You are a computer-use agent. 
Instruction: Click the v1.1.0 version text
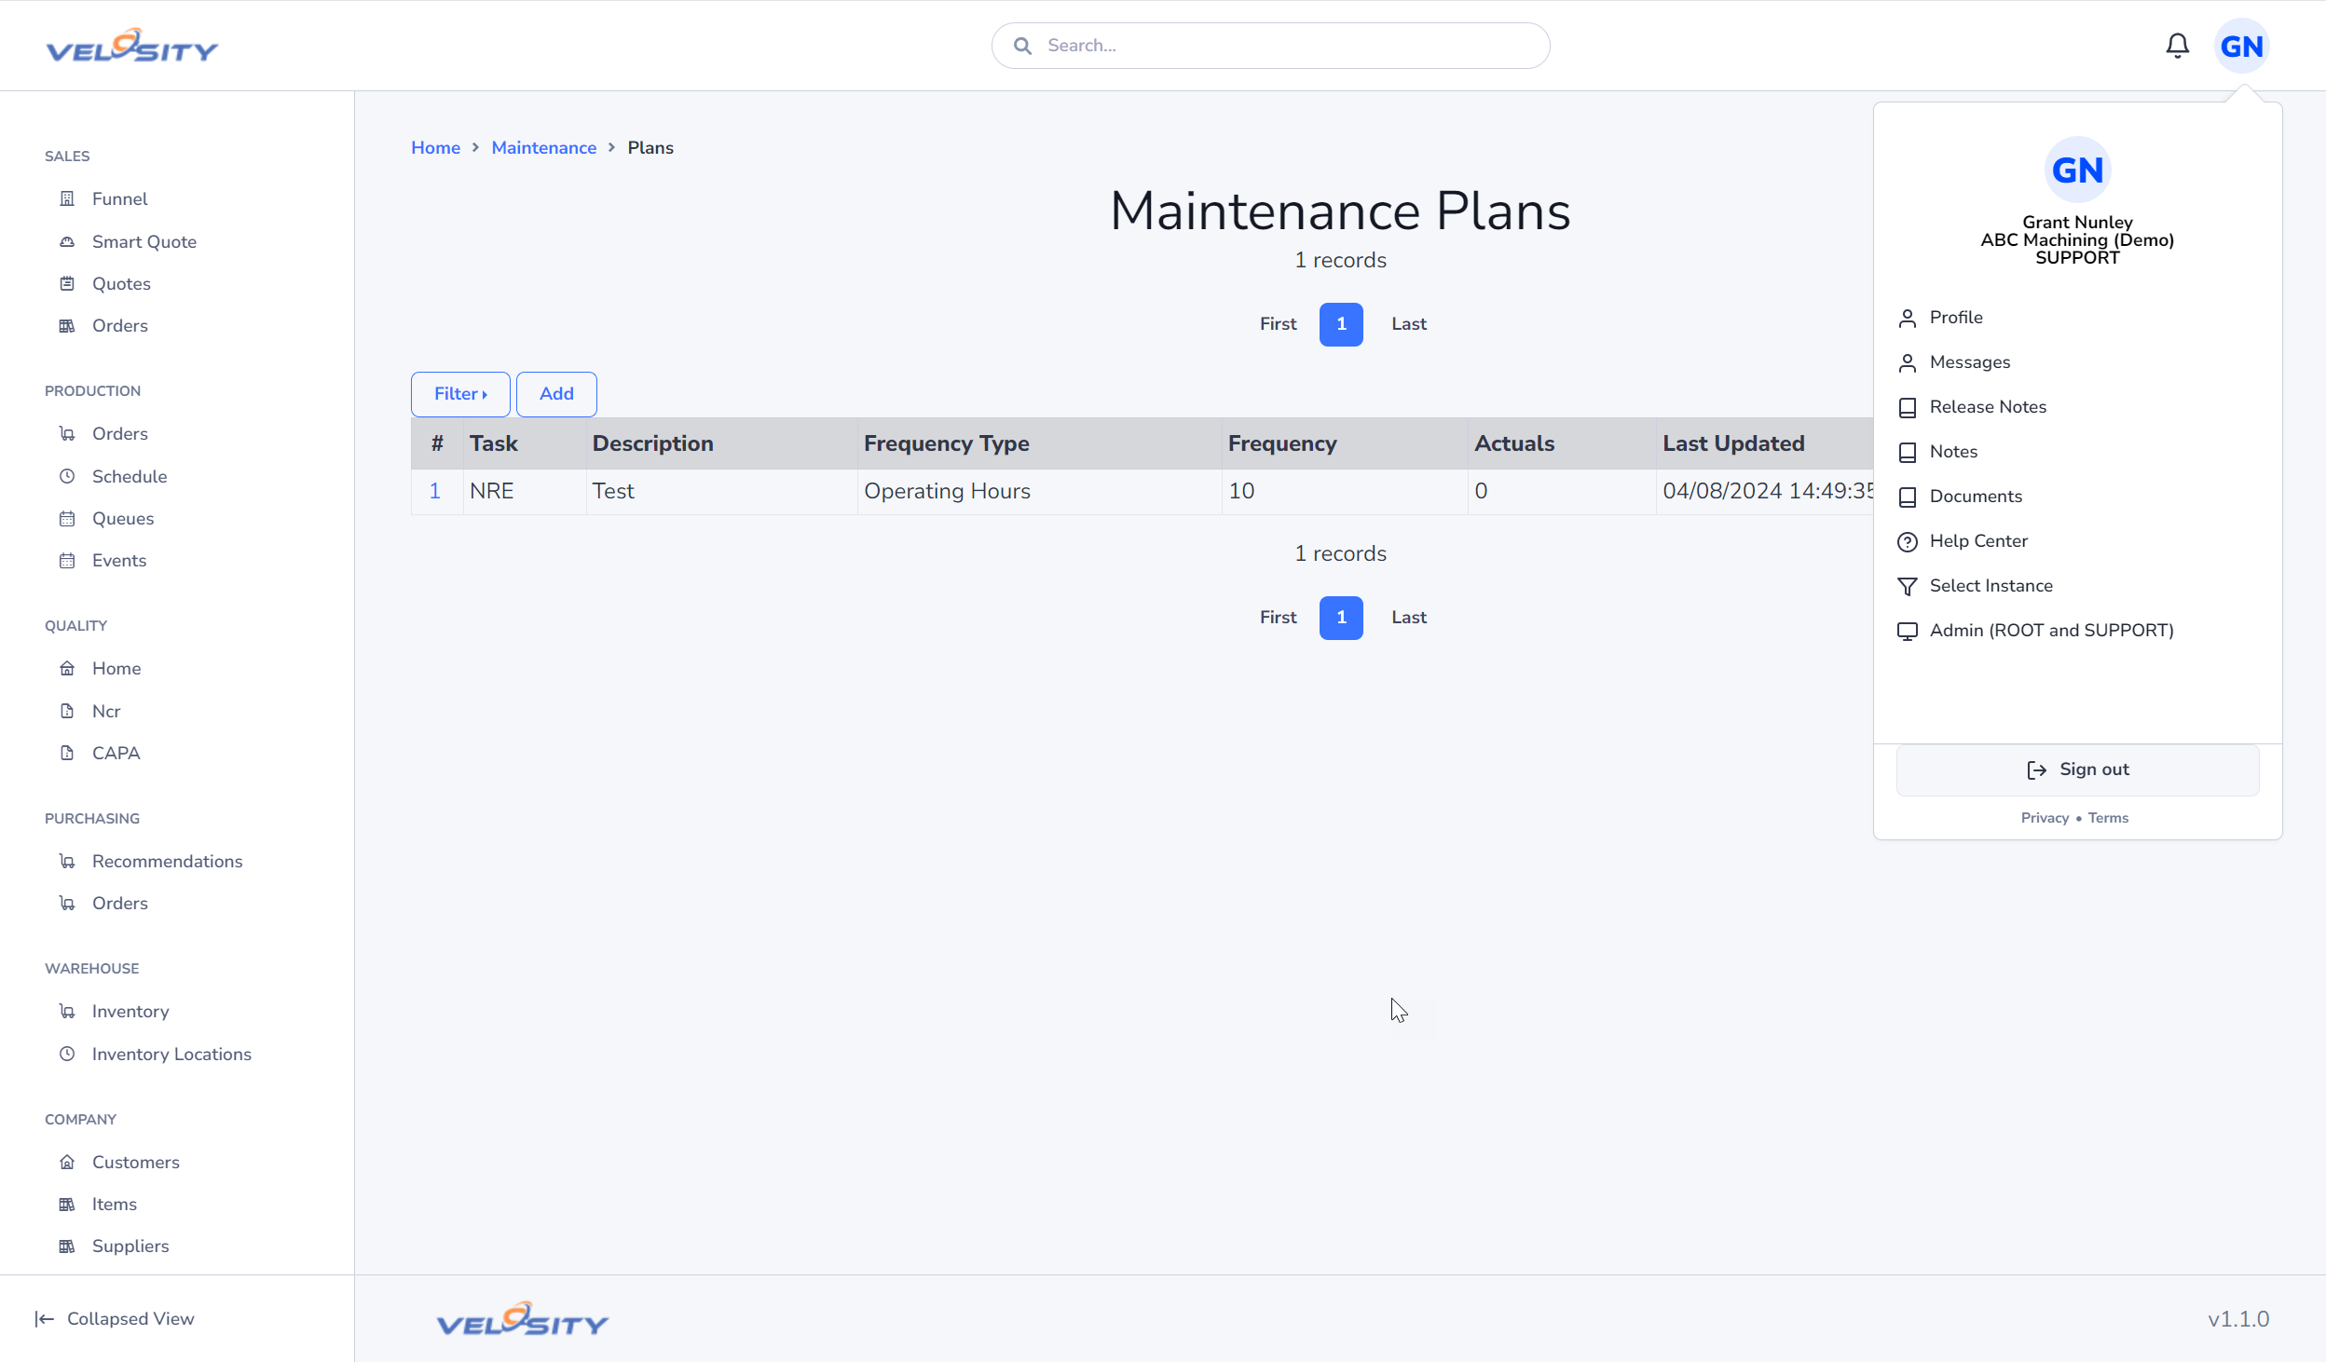pos(2238,1319)
